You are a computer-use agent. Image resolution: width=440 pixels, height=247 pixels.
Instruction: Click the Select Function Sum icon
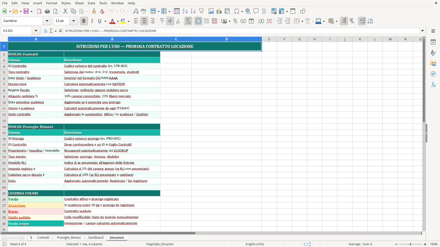(x=51, y=31)
